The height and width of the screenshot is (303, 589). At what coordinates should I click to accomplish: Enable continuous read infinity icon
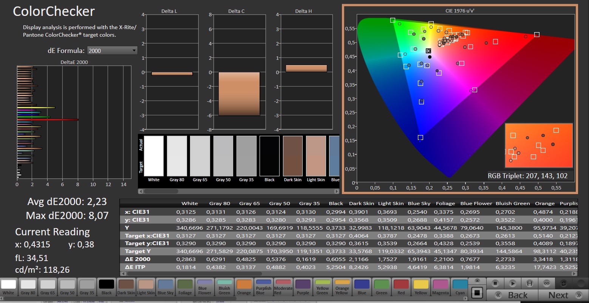[546, 283]
